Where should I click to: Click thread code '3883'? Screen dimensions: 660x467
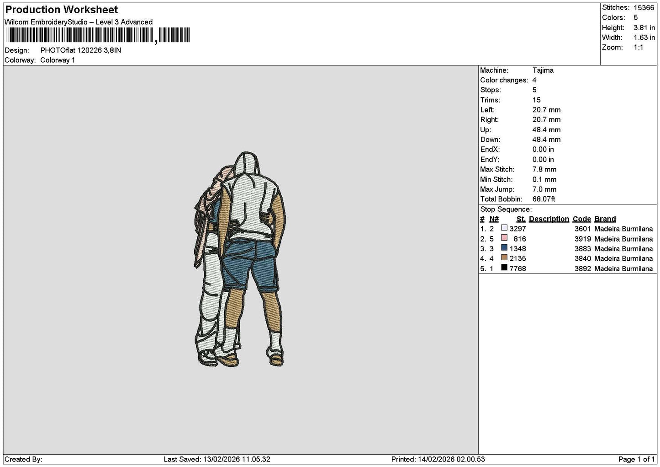pos(583,249)
